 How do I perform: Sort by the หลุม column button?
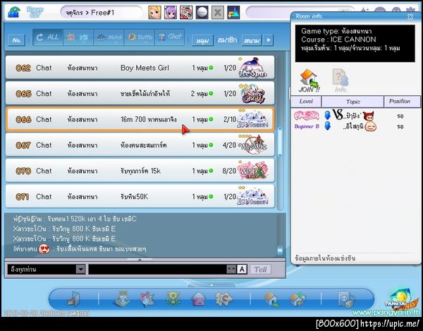202,40
